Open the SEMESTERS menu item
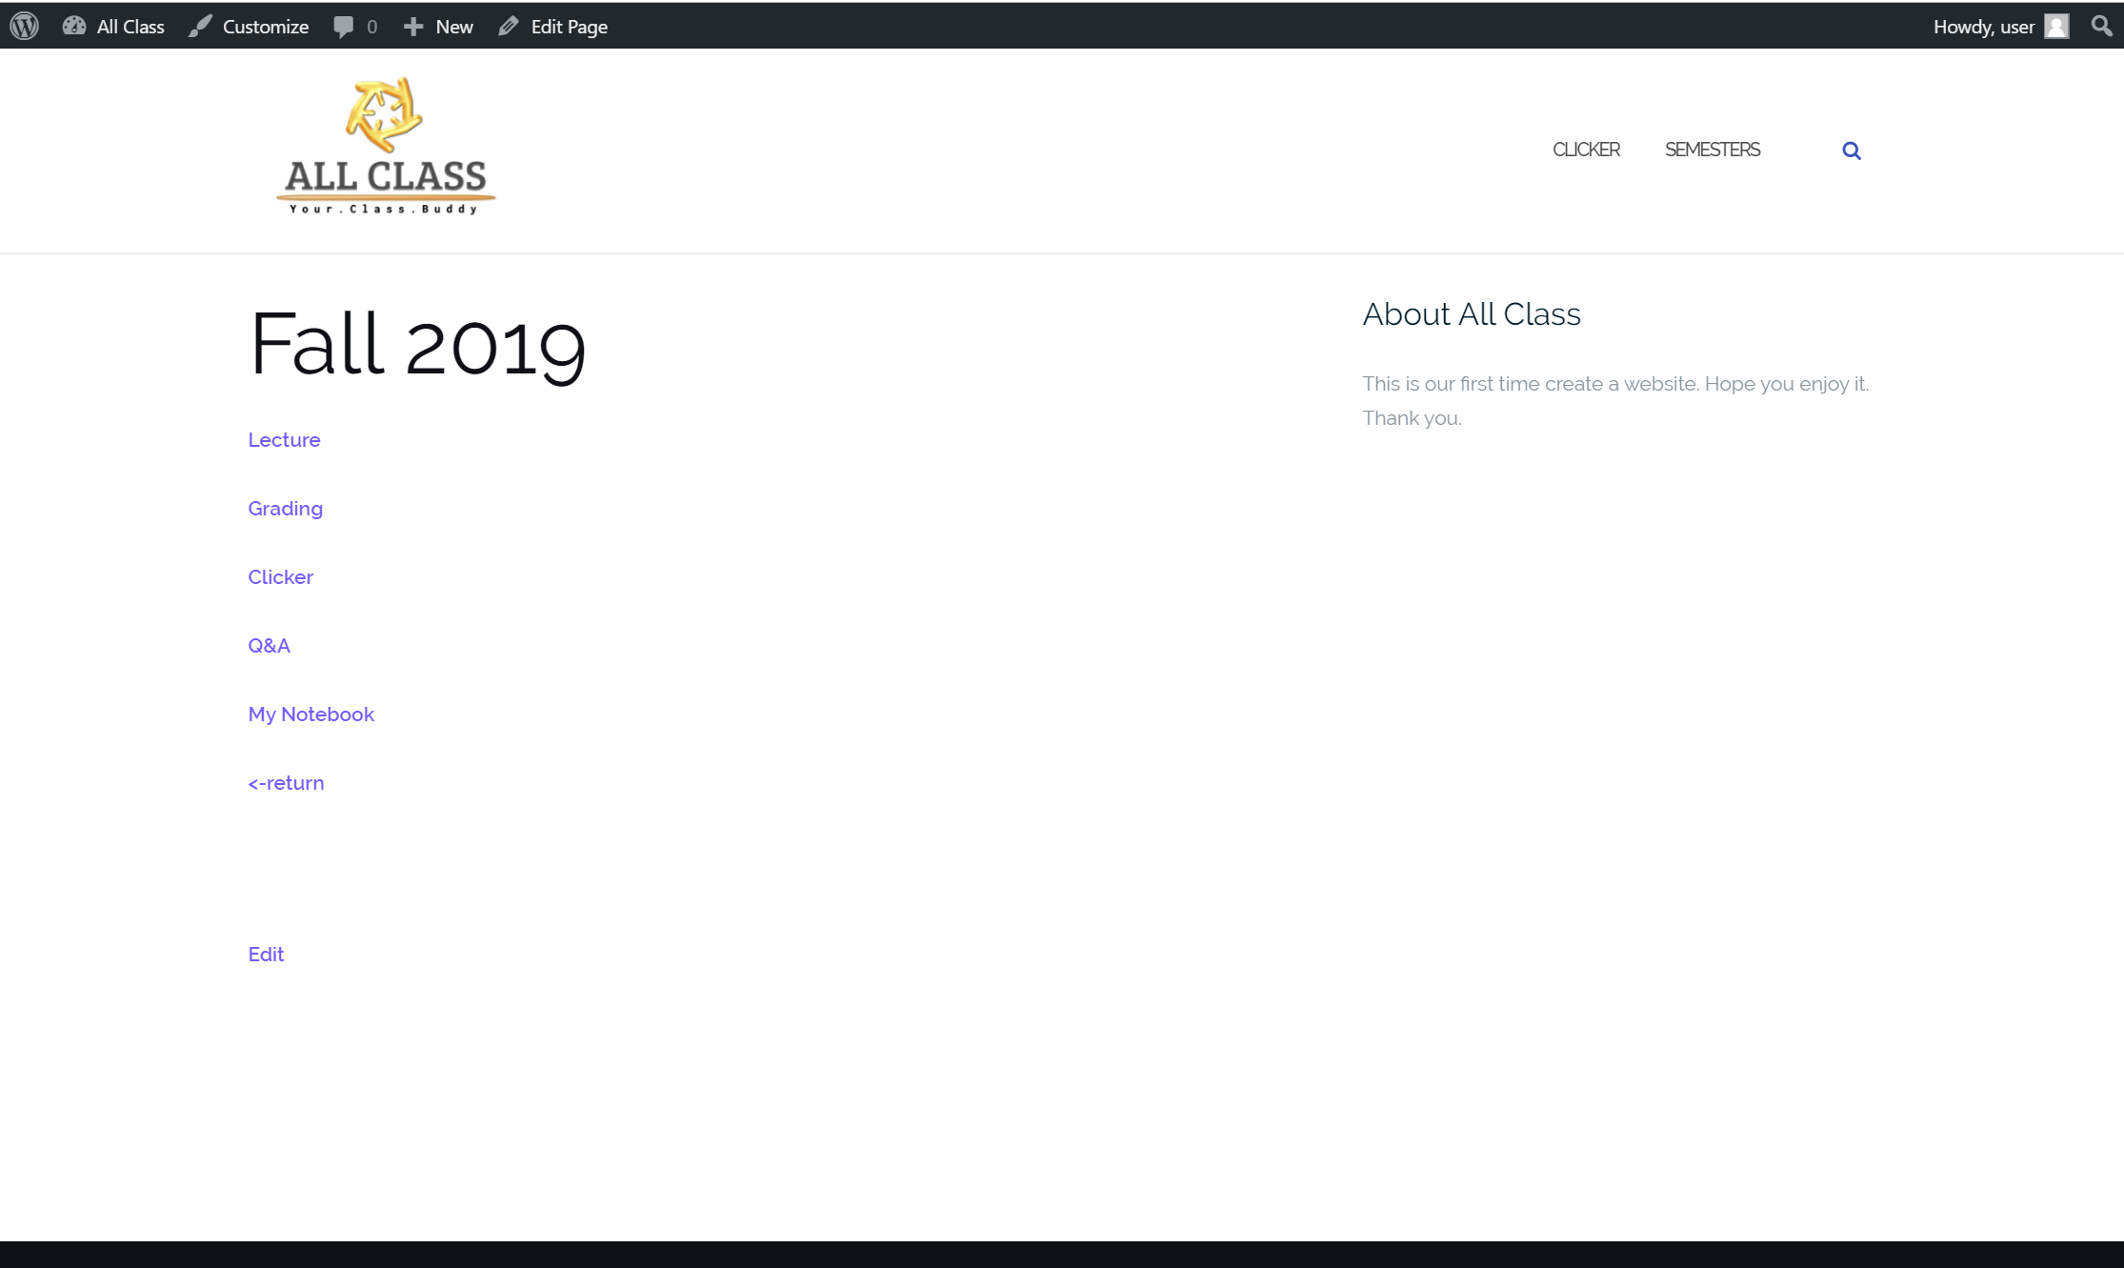This screenshot has height=1268, width=2124. click(1712, 150)
